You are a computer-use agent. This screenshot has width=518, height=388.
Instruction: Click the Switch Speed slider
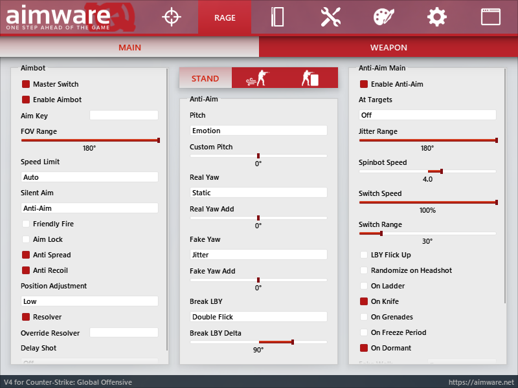428,202
